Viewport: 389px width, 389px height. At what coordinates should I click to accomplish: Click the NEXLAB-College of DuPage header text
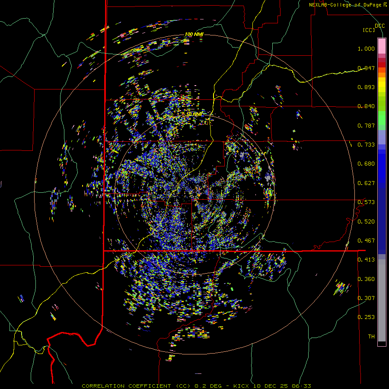tap(345, 5)
